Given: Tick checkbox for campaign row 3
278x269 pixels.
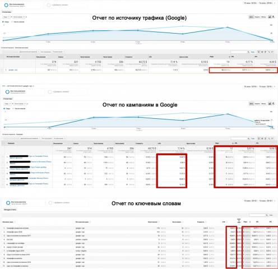Looking at the screenshot, I should [x=3, y=168].
